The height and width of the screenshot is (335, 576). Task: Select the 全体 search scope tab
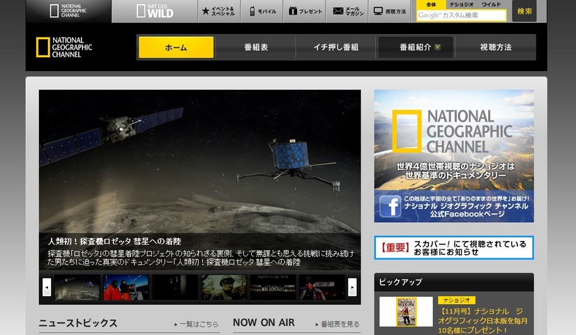click(431, 4)
